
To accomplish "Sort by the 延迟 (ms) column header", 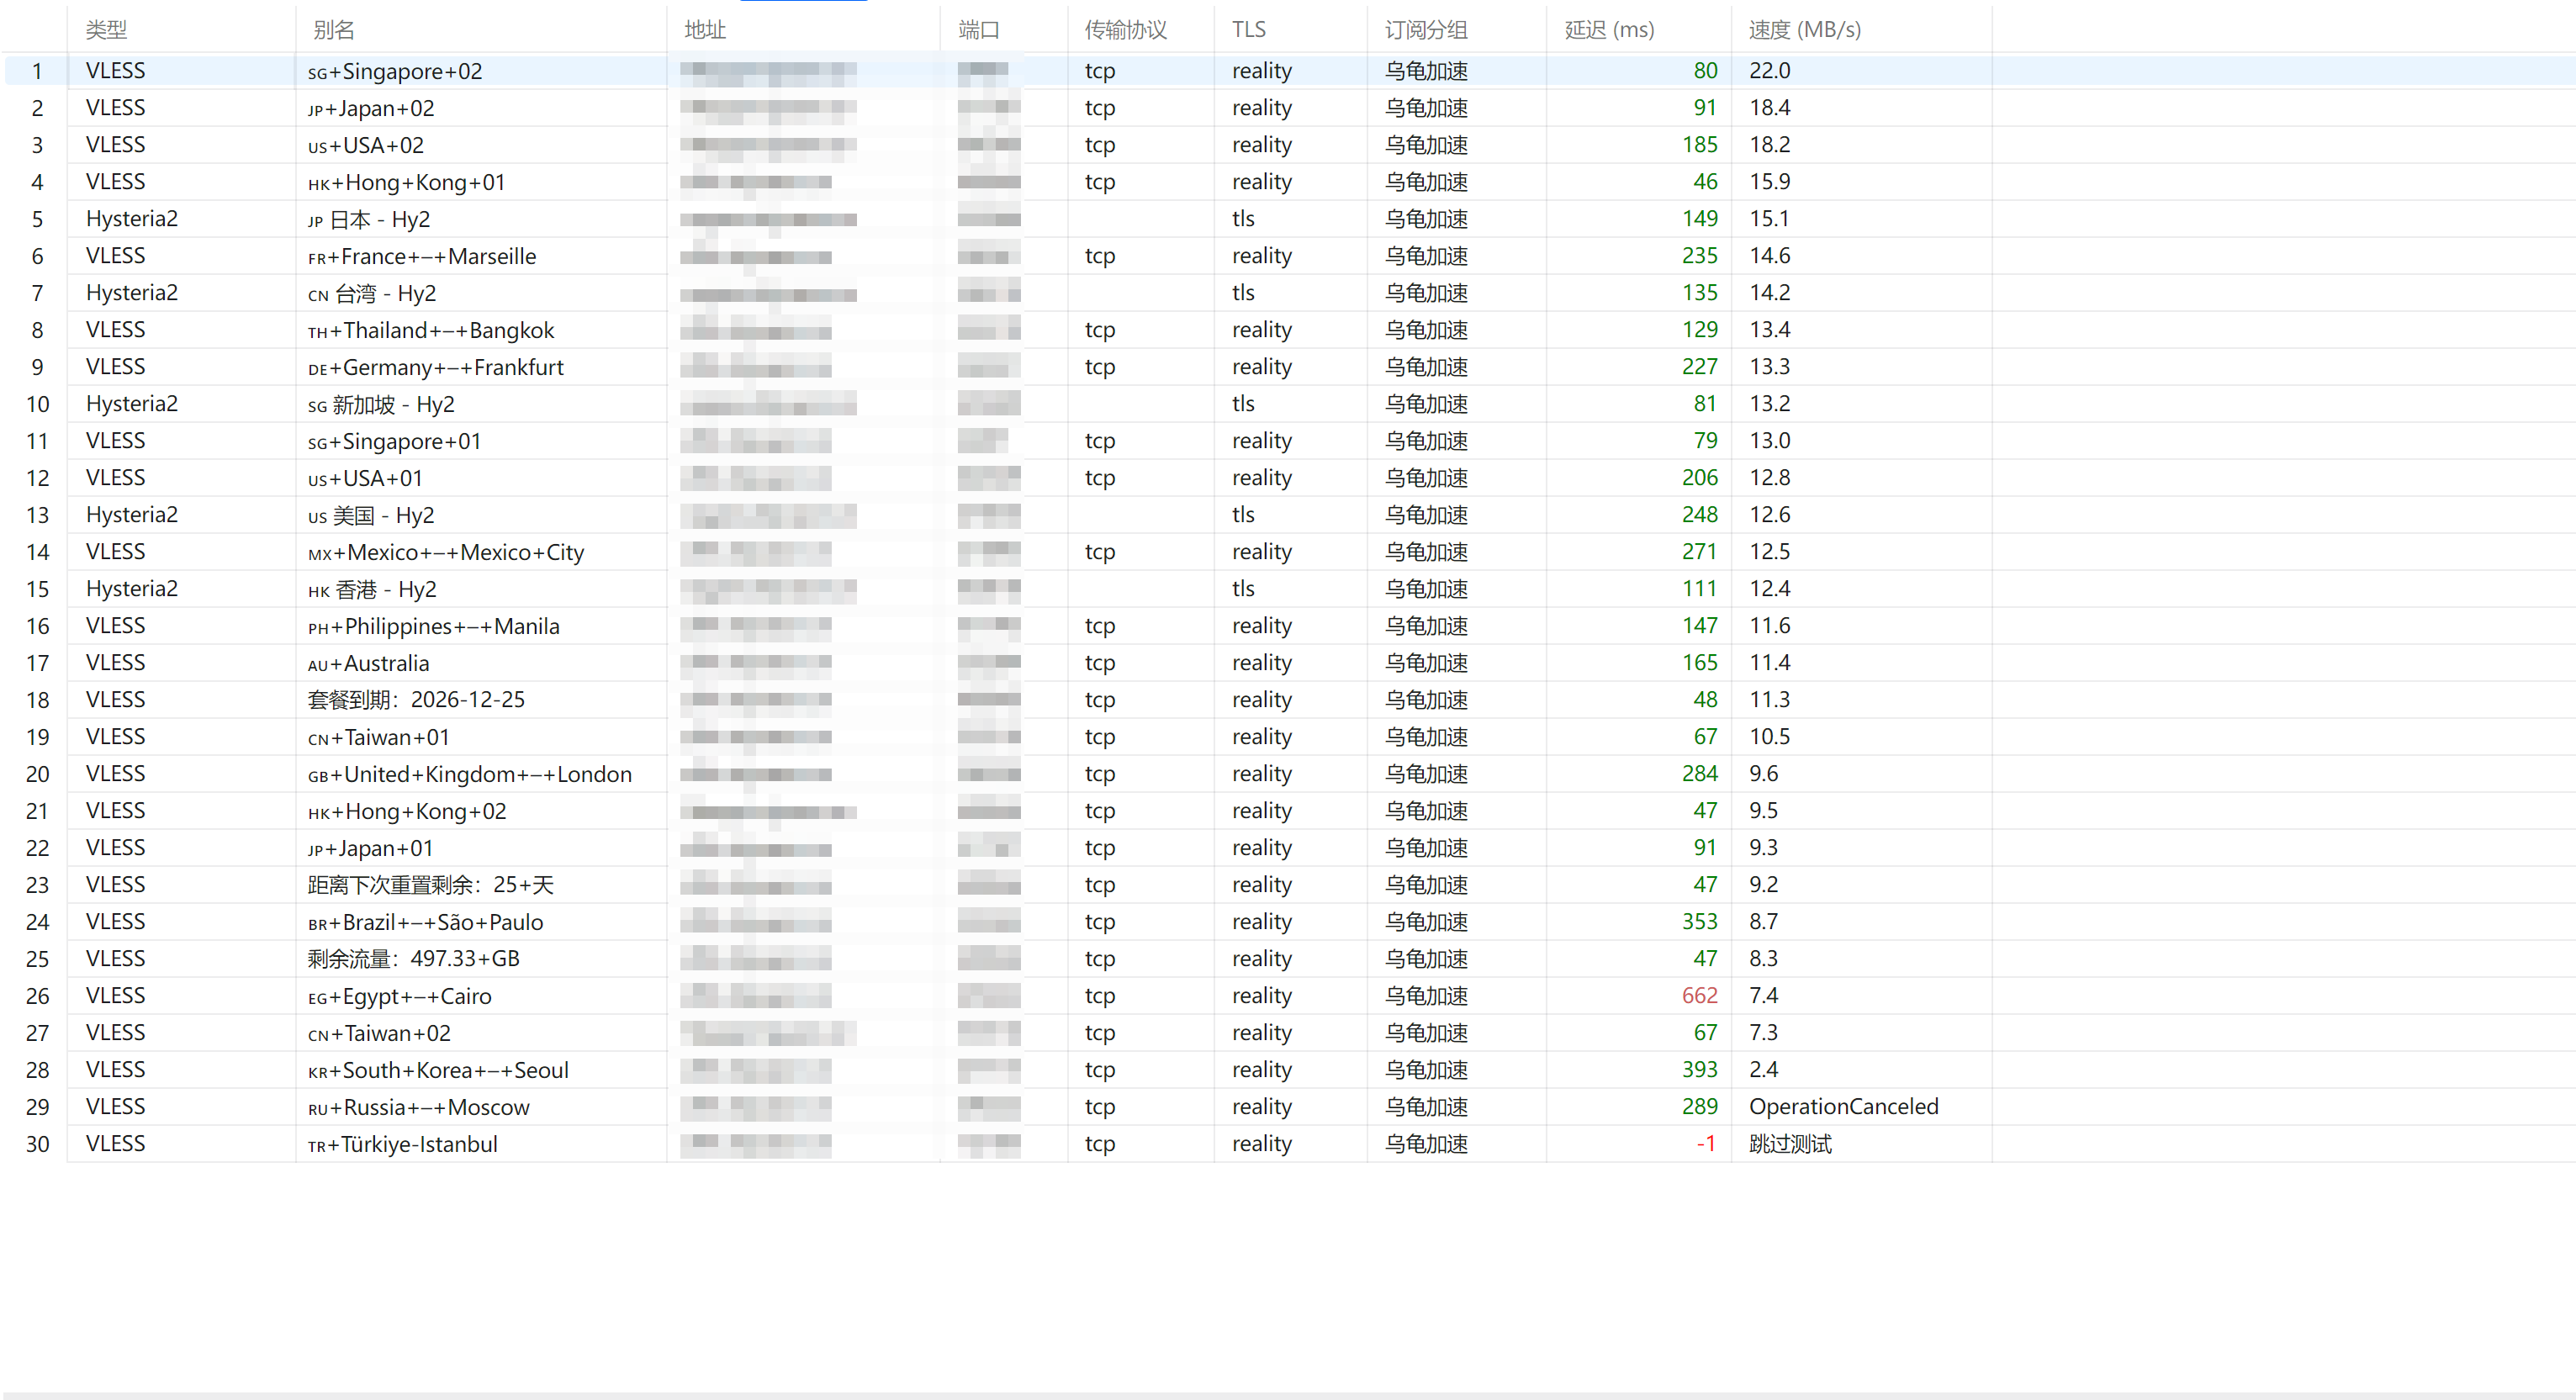I will point(1638,30).
